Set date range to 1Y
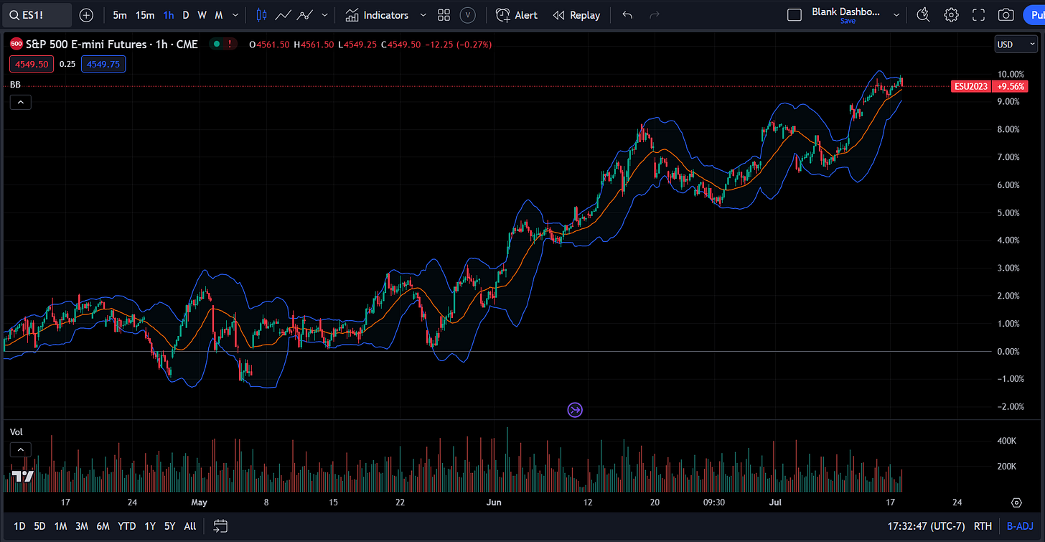This screenshot has height=542, width=1045. (150, 526)
